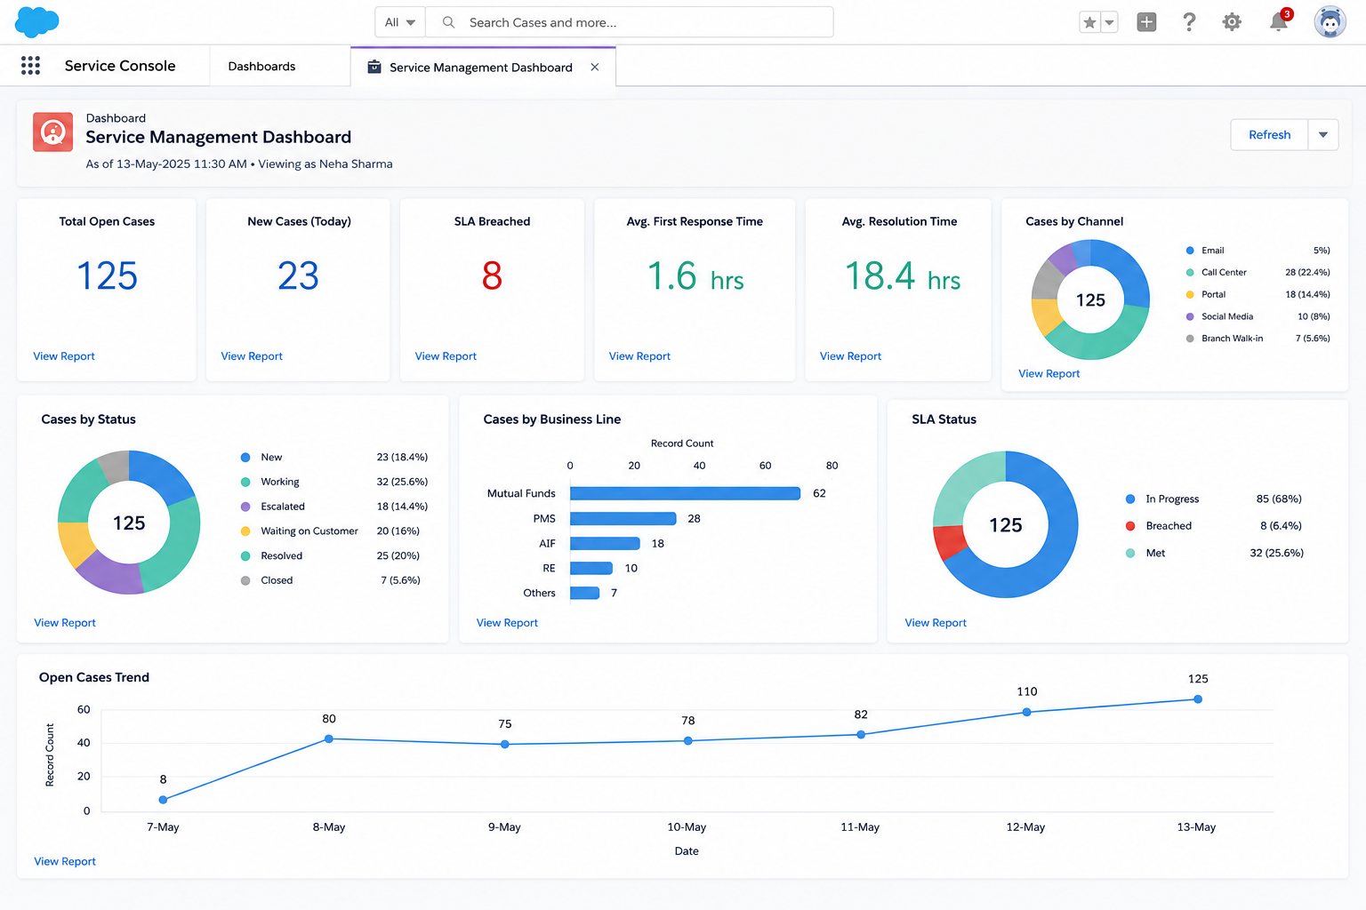Open View Report under SLA Breached
The width and height of the screenshot is (1366, 910).
coord(446,356)
